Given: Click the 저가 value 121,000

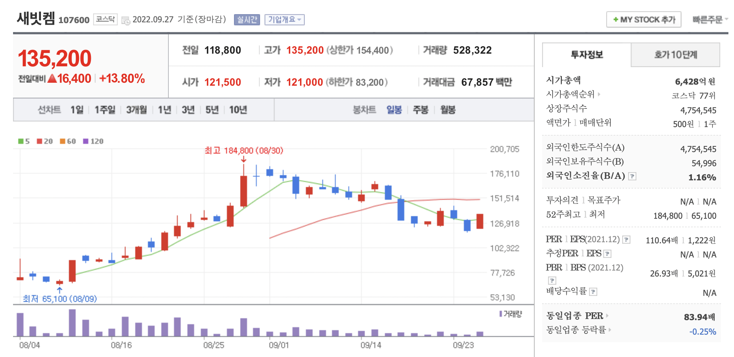Looking at the screenshot, I should point(304,82).
